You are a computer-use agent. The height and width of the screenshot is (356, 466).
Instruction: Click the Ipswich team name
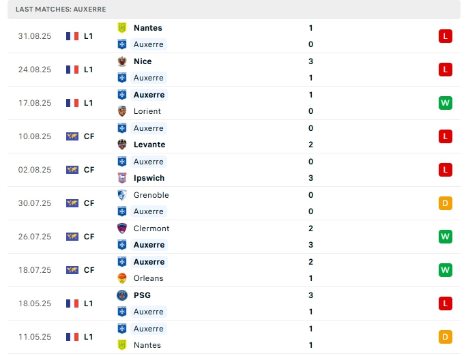click(149, 178)
